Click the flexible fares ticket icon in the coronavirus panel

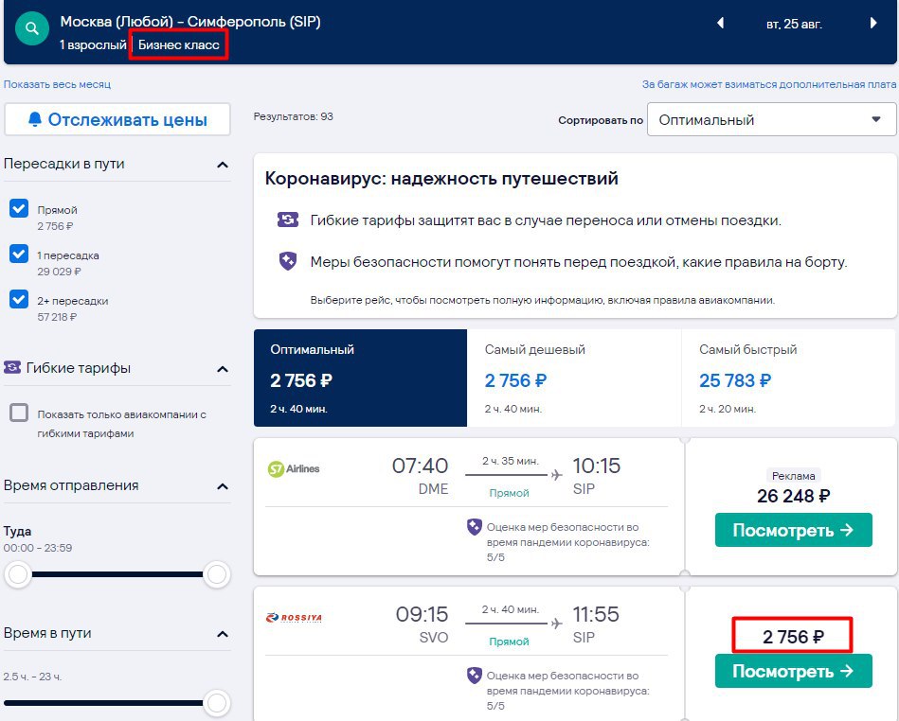[x=288, y=220]
